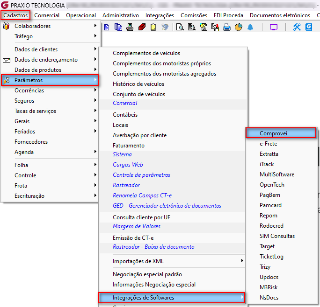Open Margem de Valores
Screen dimensions: 320x307
(173, 226)
